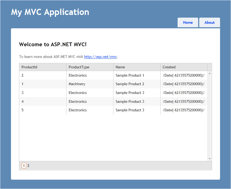Click Created date in ProductId 3 row
Screen dimensions: 231x189
[x=184, y=93]
